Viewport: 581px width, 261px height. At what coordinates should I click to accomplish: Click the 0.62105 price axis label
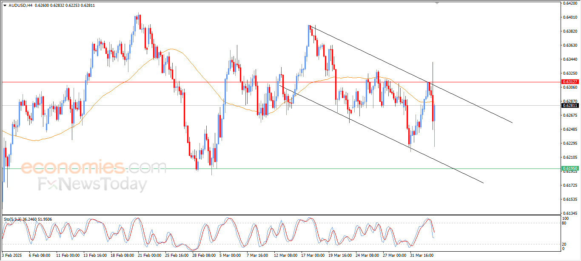pos(570,157)
